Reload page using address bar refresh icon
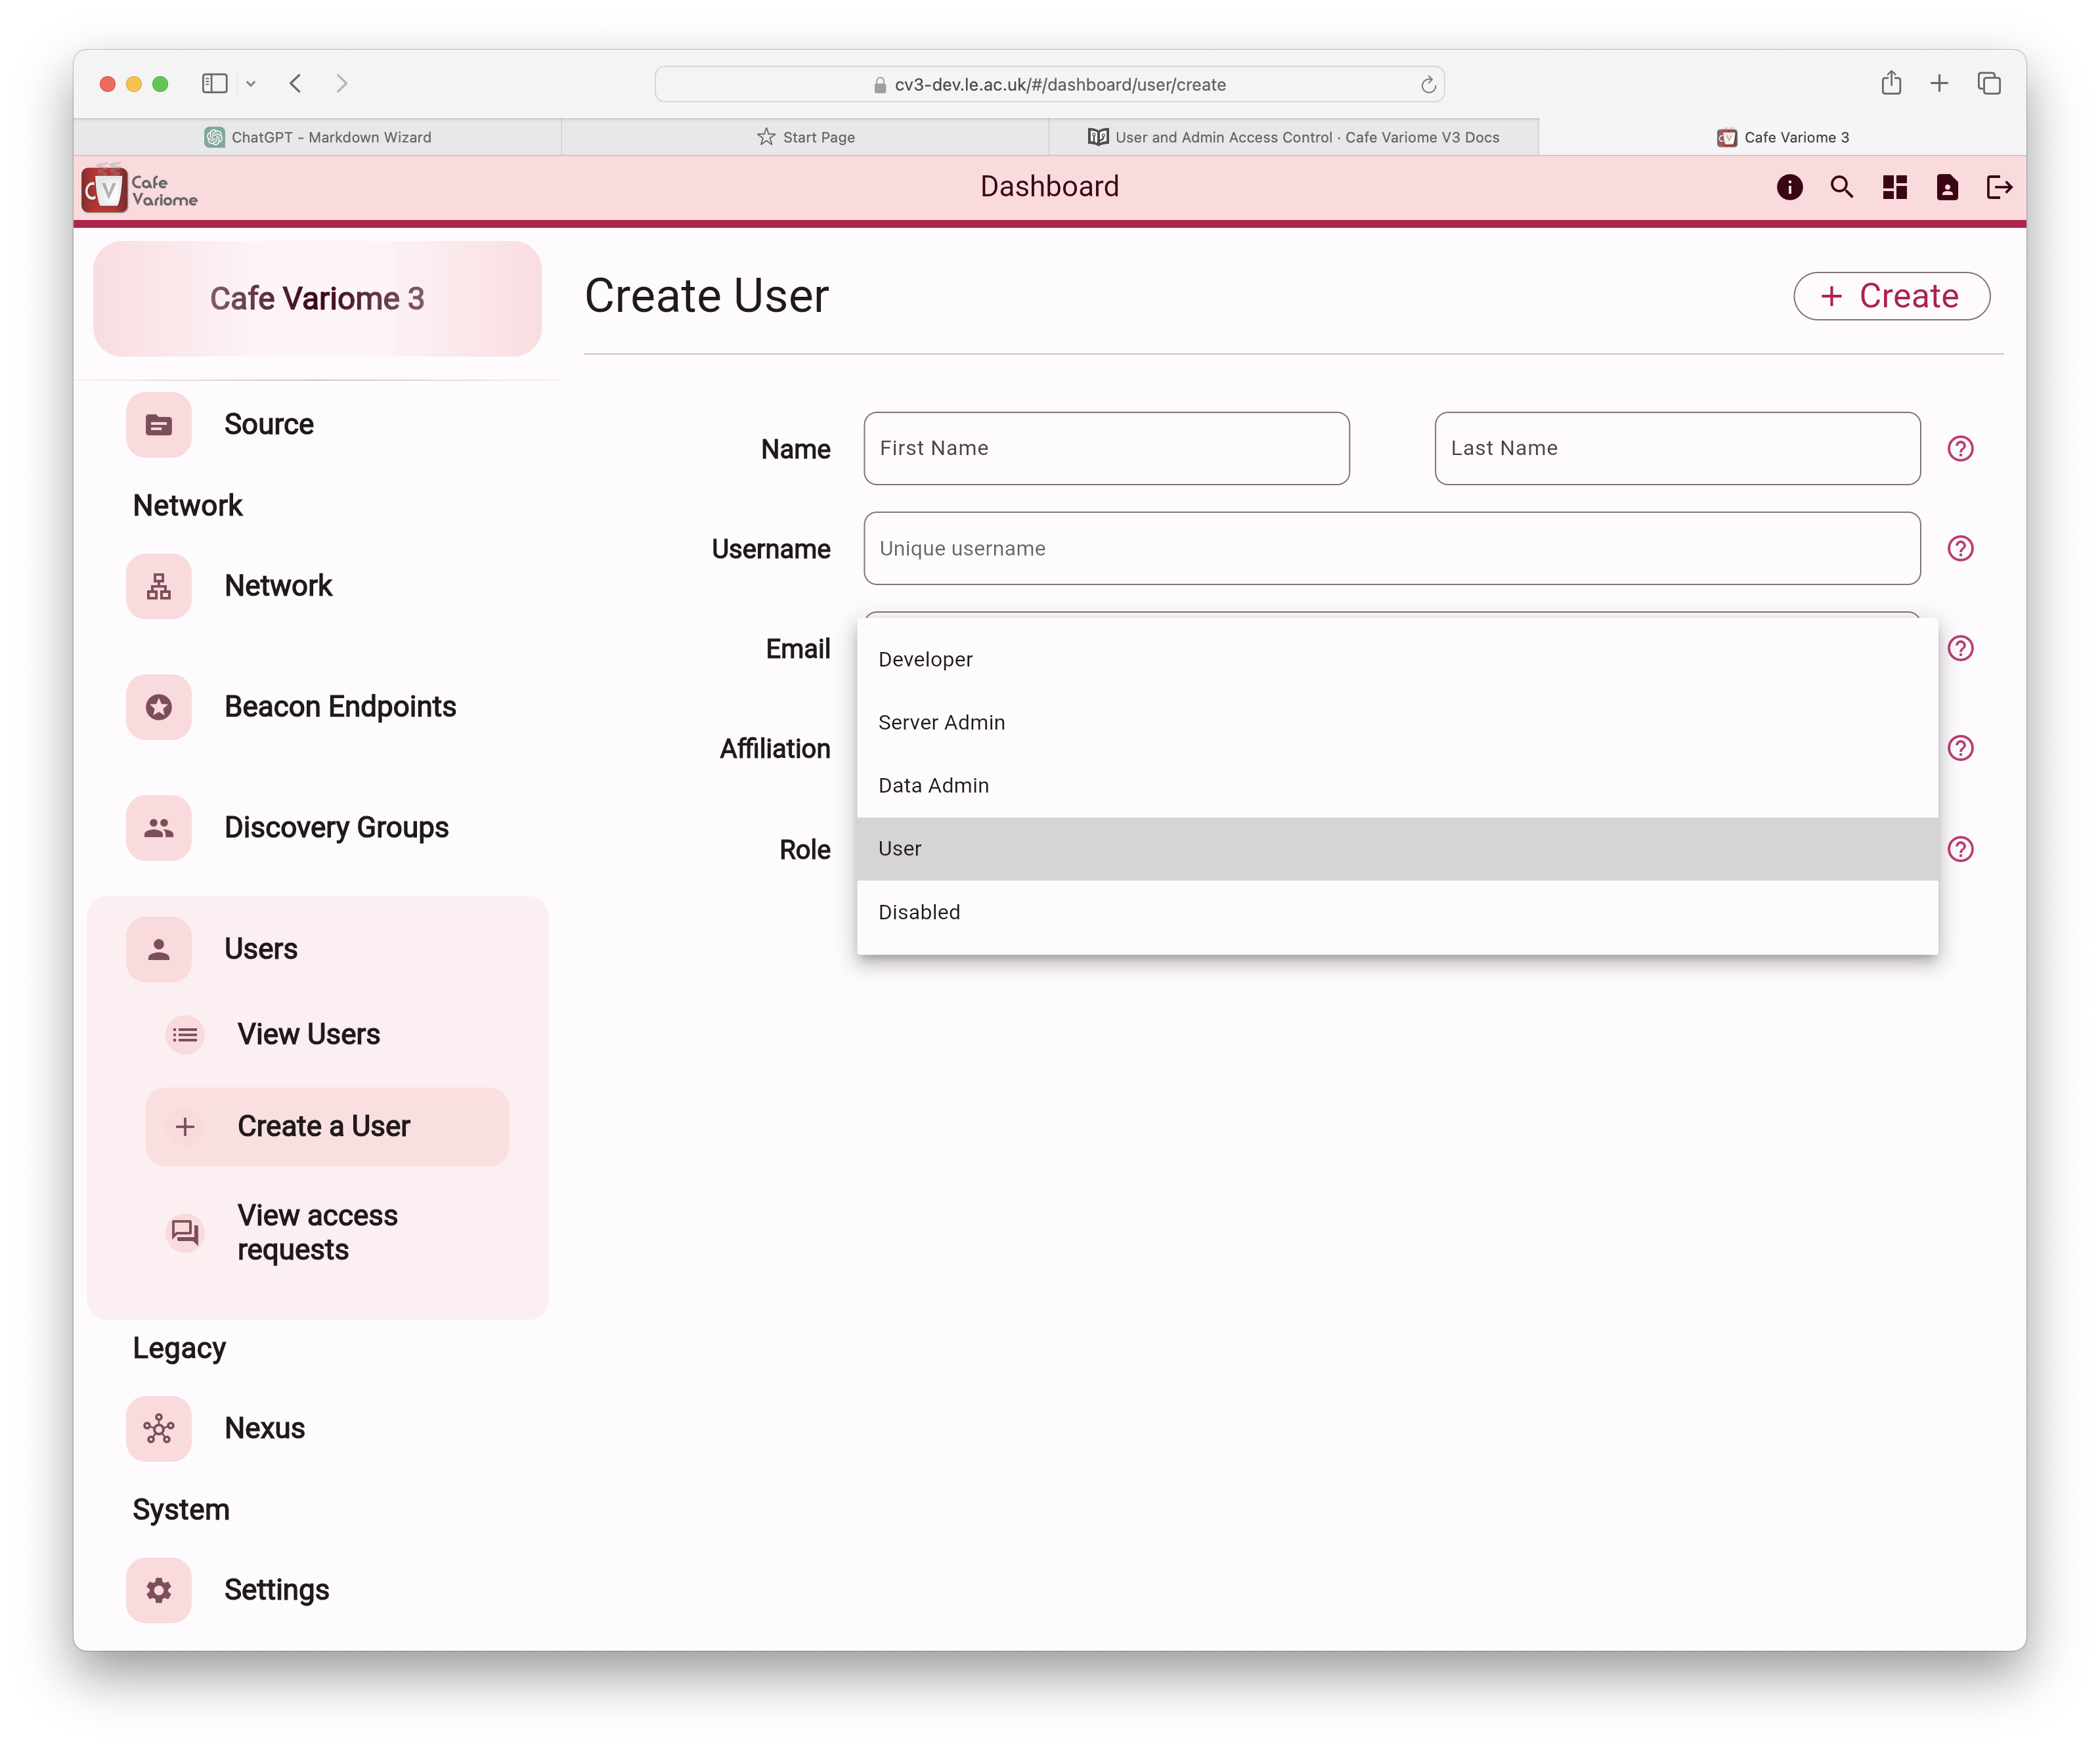This screenshot has height=1748, width=2100. (1428, 85)
